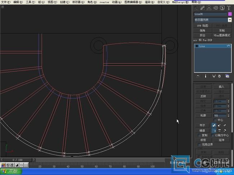Click the 反转 reverse button
Screen dimensions: 234x175
tap(203, 96)
